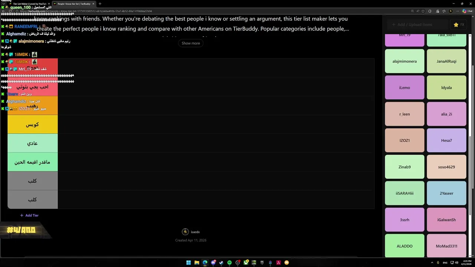Open the volume control in system tray

click(x=456, y=263)
